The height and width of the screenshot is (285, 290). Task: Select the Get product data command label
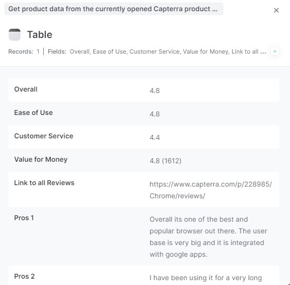click(114, 9)
